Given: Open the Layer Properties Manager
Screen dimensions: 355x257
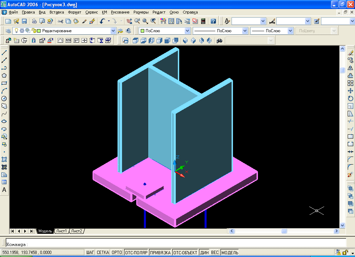Looking at the screenshot, I should 8,31.
